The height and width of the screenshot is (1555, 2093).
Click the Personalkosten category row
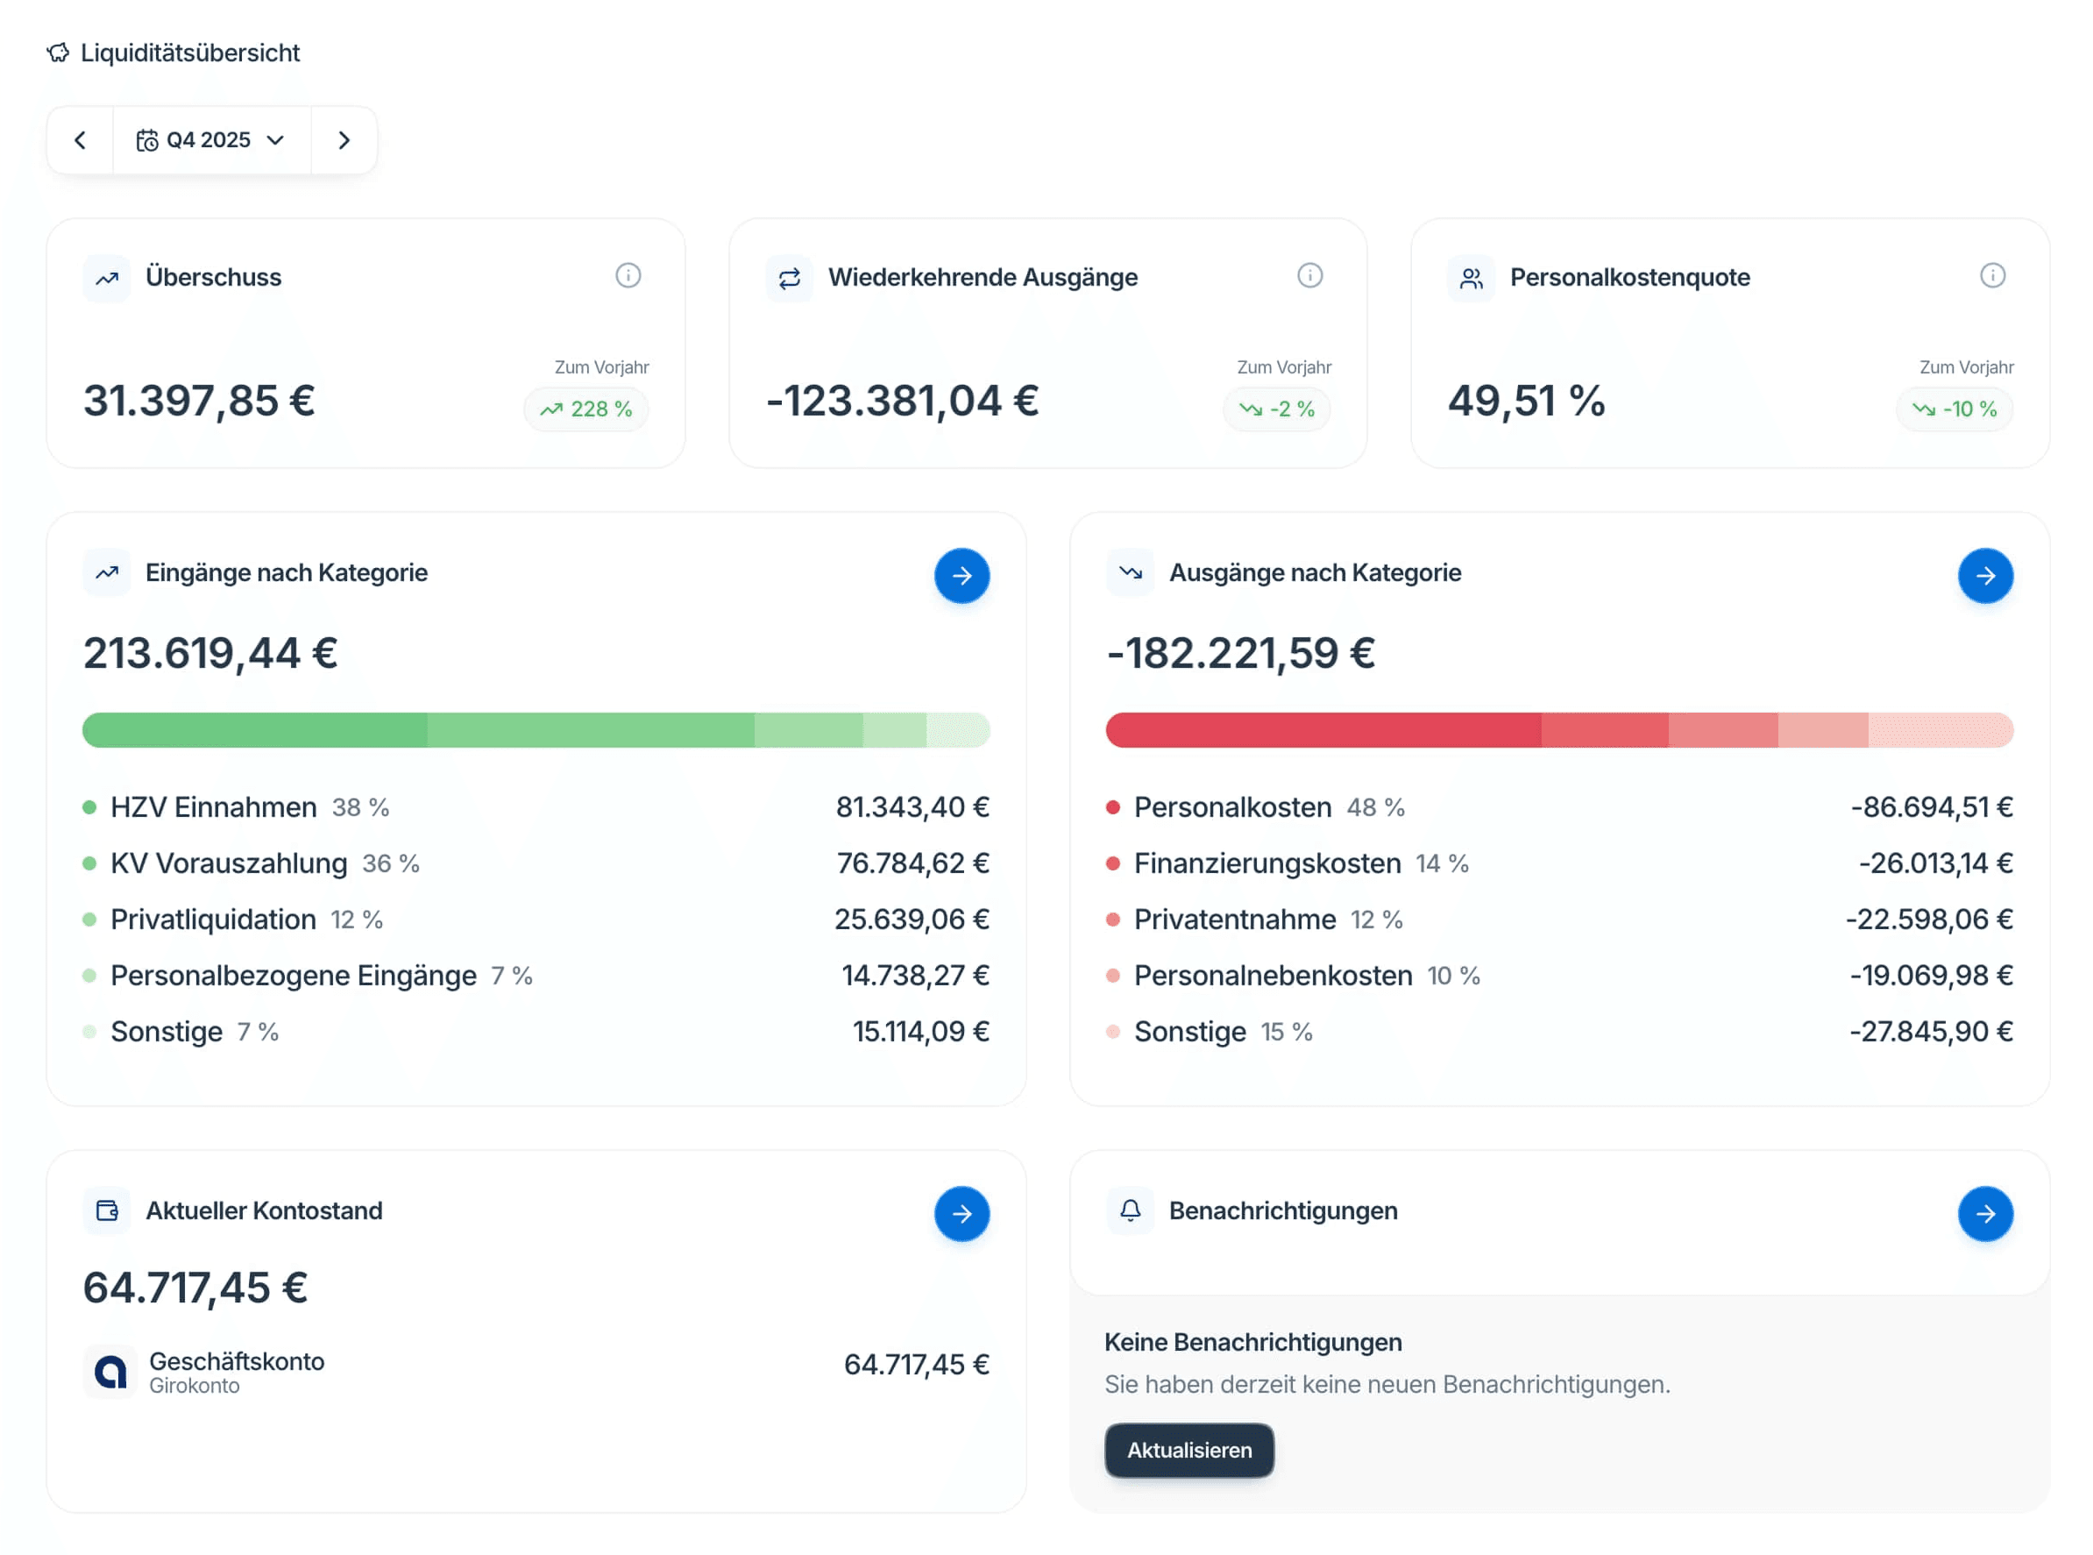[1233, 806]
